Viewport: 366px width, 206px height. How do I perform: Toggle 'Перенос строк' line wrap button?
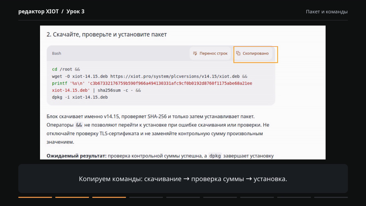click(210, 53)
